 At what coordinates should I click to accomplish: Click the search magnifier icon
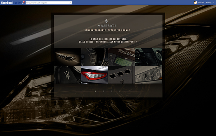[x=71, y=3]
